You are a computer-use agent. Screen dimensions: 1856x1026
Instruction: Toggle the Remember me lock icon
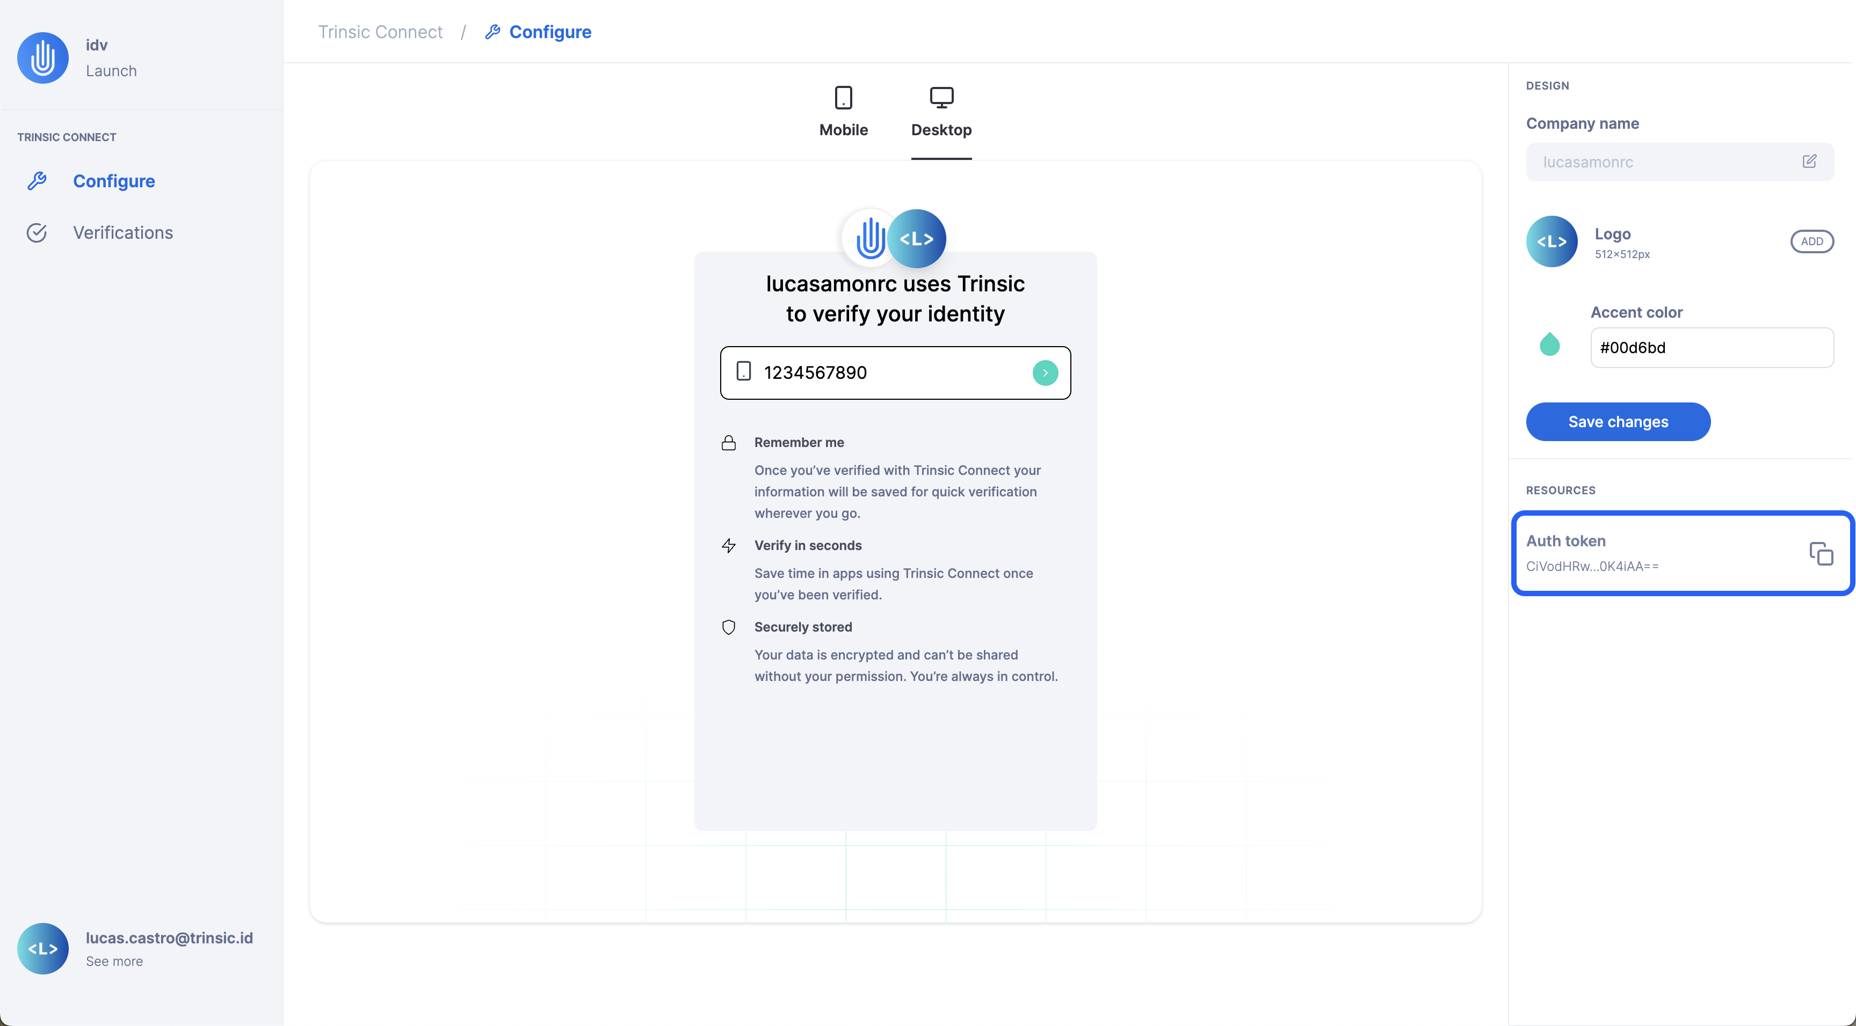729,441
